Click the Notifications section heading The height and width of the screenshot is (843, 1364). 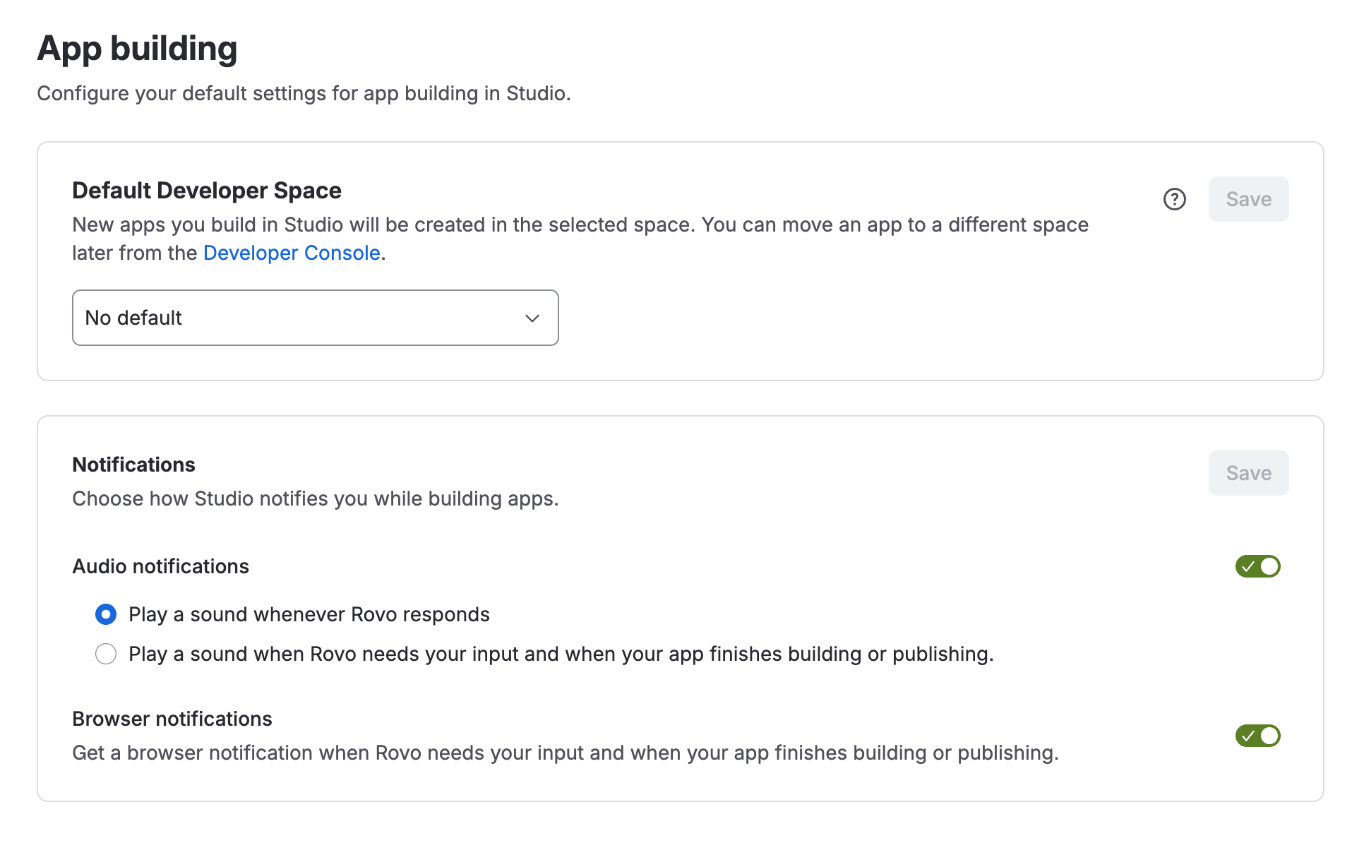[133, 465]
